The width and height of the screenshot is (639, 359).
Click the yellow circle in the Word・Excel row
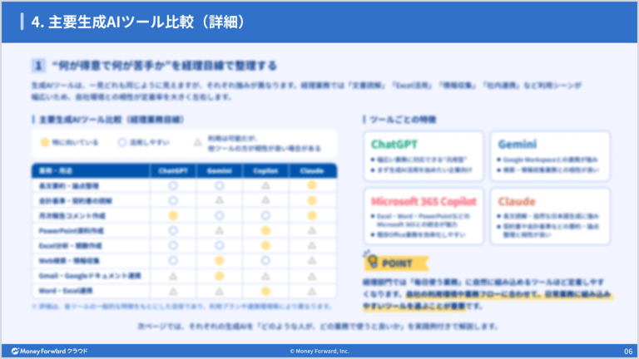265,291
